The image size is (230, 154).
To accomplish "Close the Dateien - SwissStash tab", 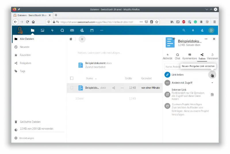I will (x=50, y=15).
